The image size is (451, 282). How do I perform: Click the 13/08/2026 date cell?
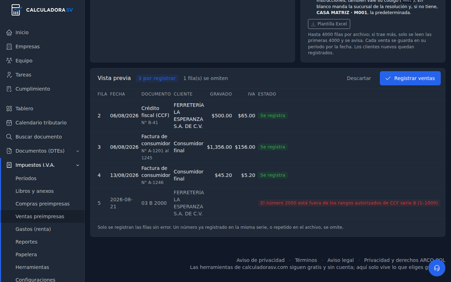[x=124, y=175]
